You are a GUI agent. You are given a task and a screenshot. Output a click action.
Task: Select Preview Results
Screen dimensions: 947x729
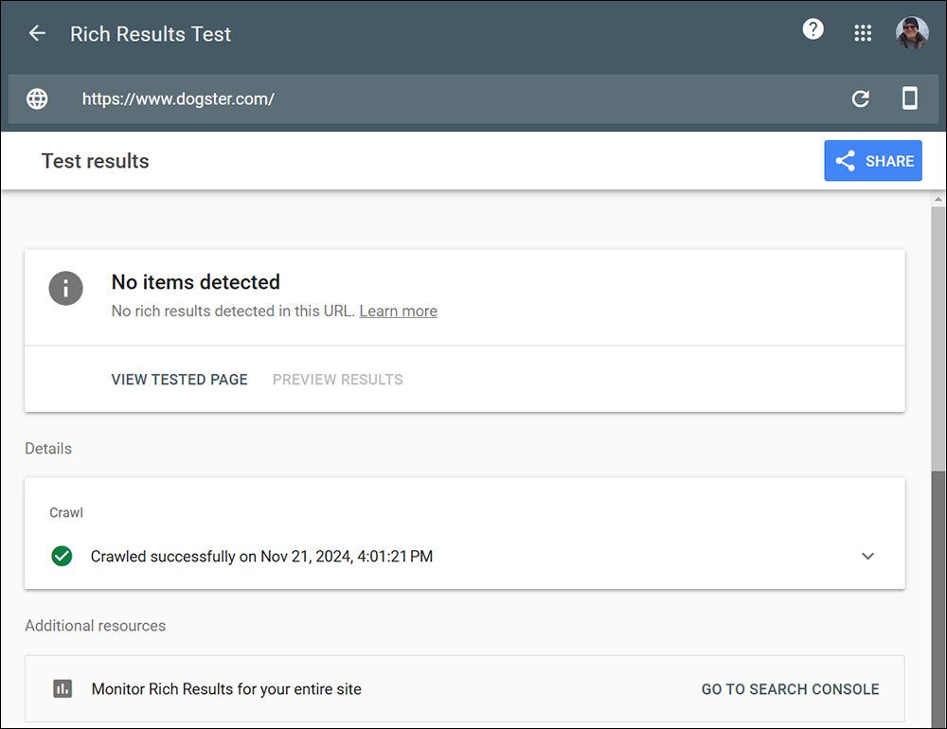click(x=337, y=380)
